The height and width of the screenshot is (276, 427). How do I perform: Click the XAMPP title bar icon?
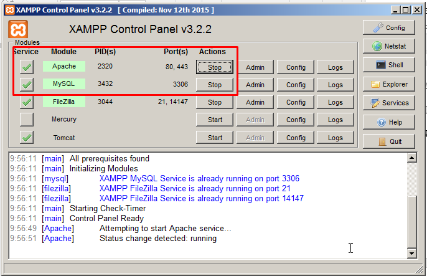[10, 10]
